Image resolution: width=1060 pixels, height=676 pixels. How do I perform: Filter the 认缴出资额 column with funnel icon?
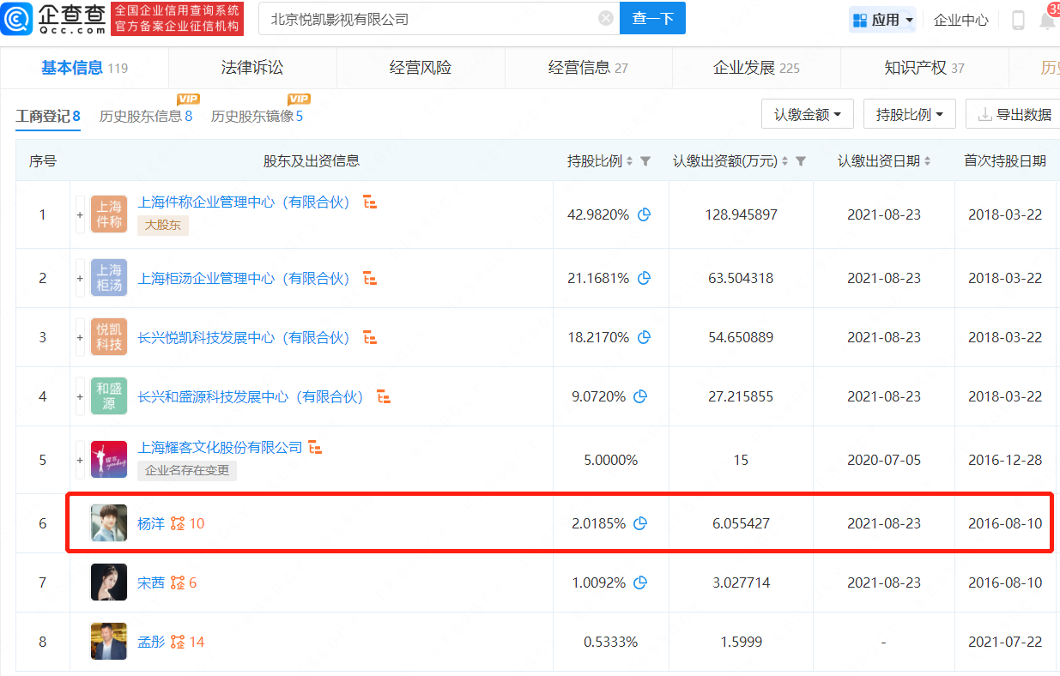coord(801,161)
